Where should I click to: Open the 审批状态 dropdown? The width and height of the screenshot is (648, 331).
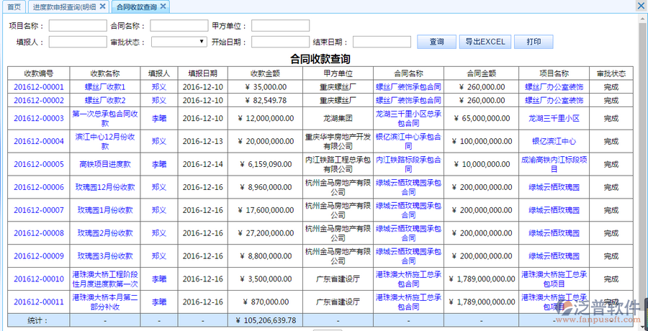(179, 42)
